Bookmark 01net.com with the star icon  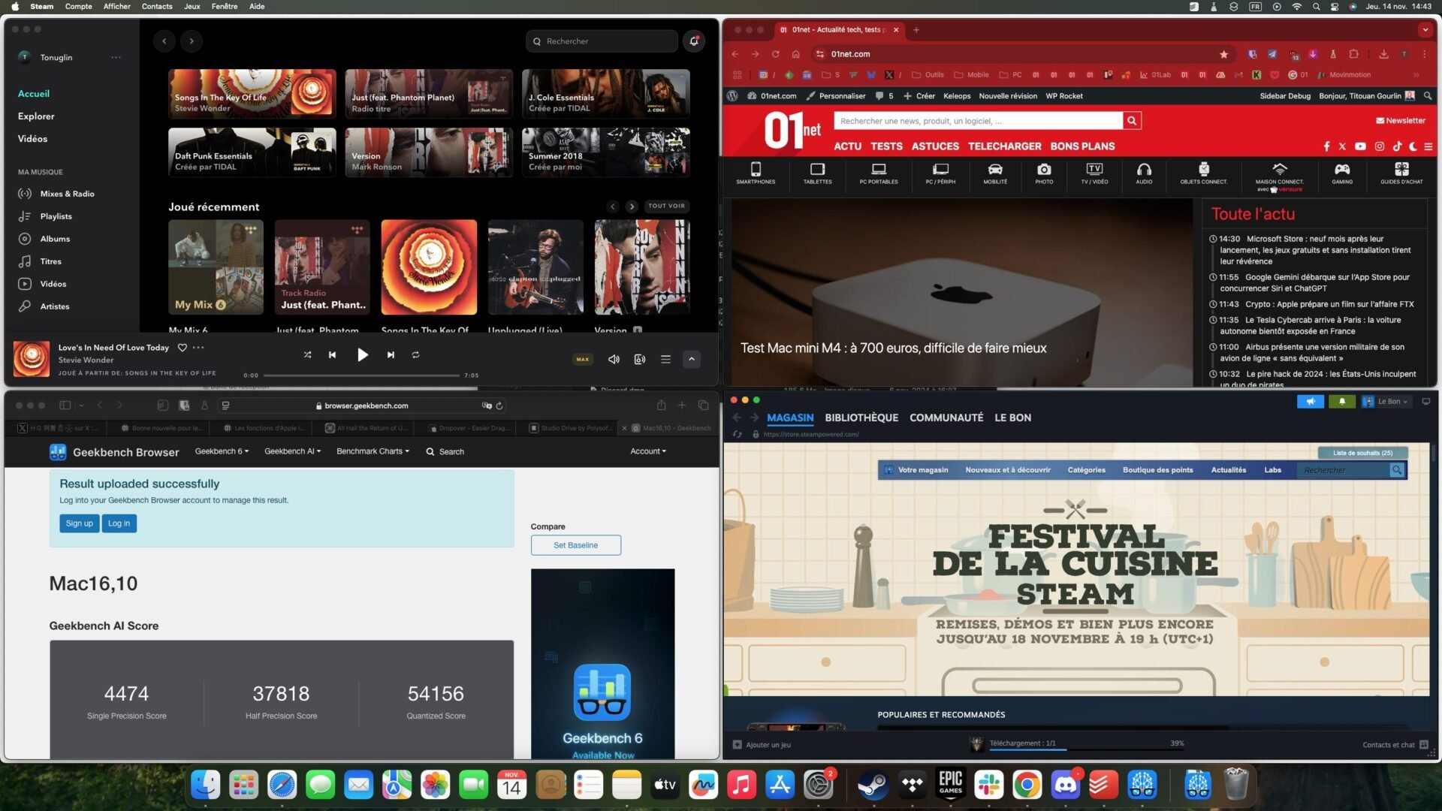1224,54
